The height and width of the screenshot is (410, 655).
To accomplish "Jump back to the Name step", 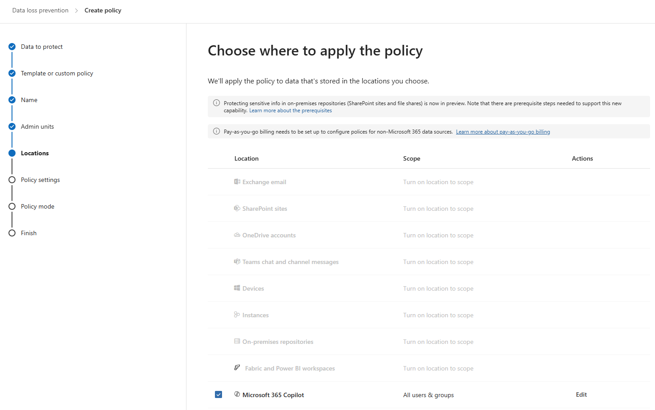I will click(x=29, y=100).
